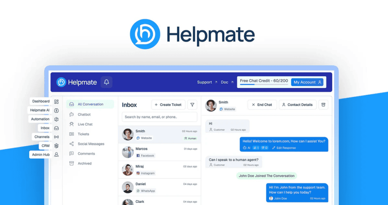
Task: Open the Doc link
Action: pos(227,82)
